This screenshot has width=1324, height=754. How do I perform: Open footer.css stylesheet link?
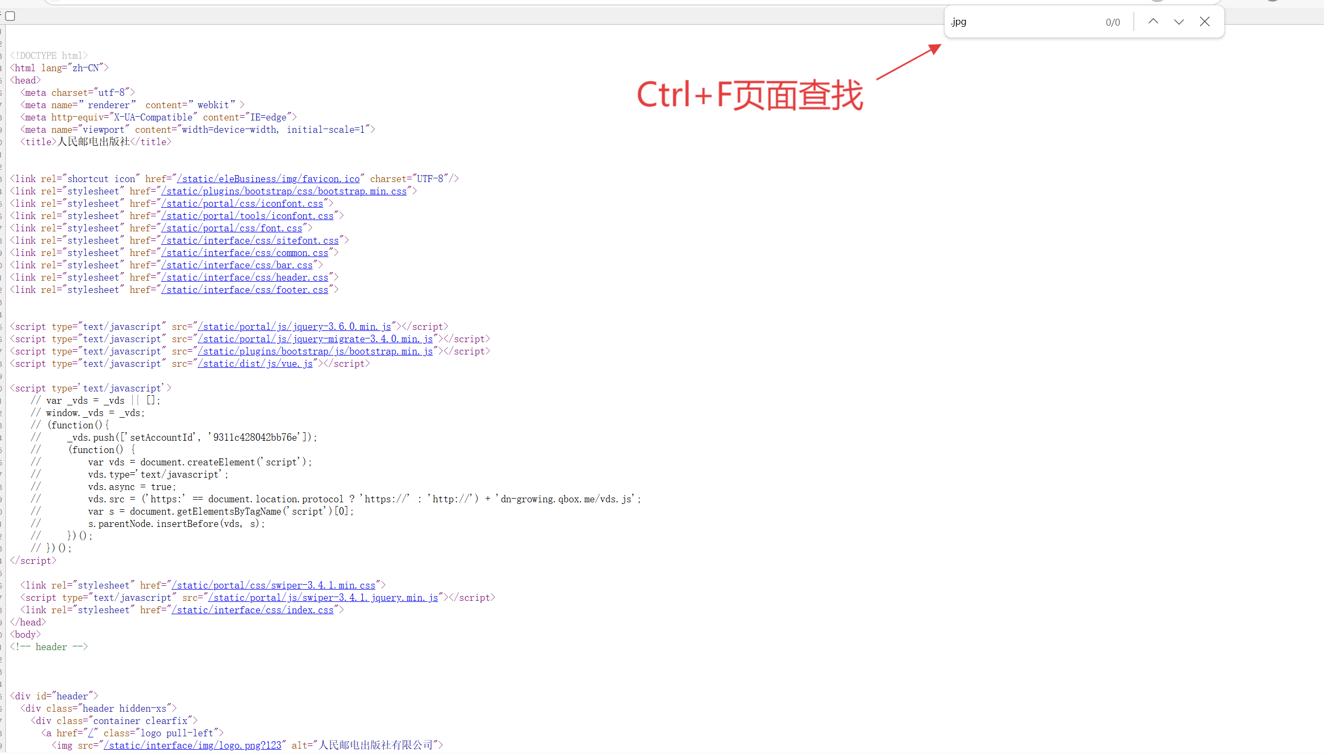point(245,290)
